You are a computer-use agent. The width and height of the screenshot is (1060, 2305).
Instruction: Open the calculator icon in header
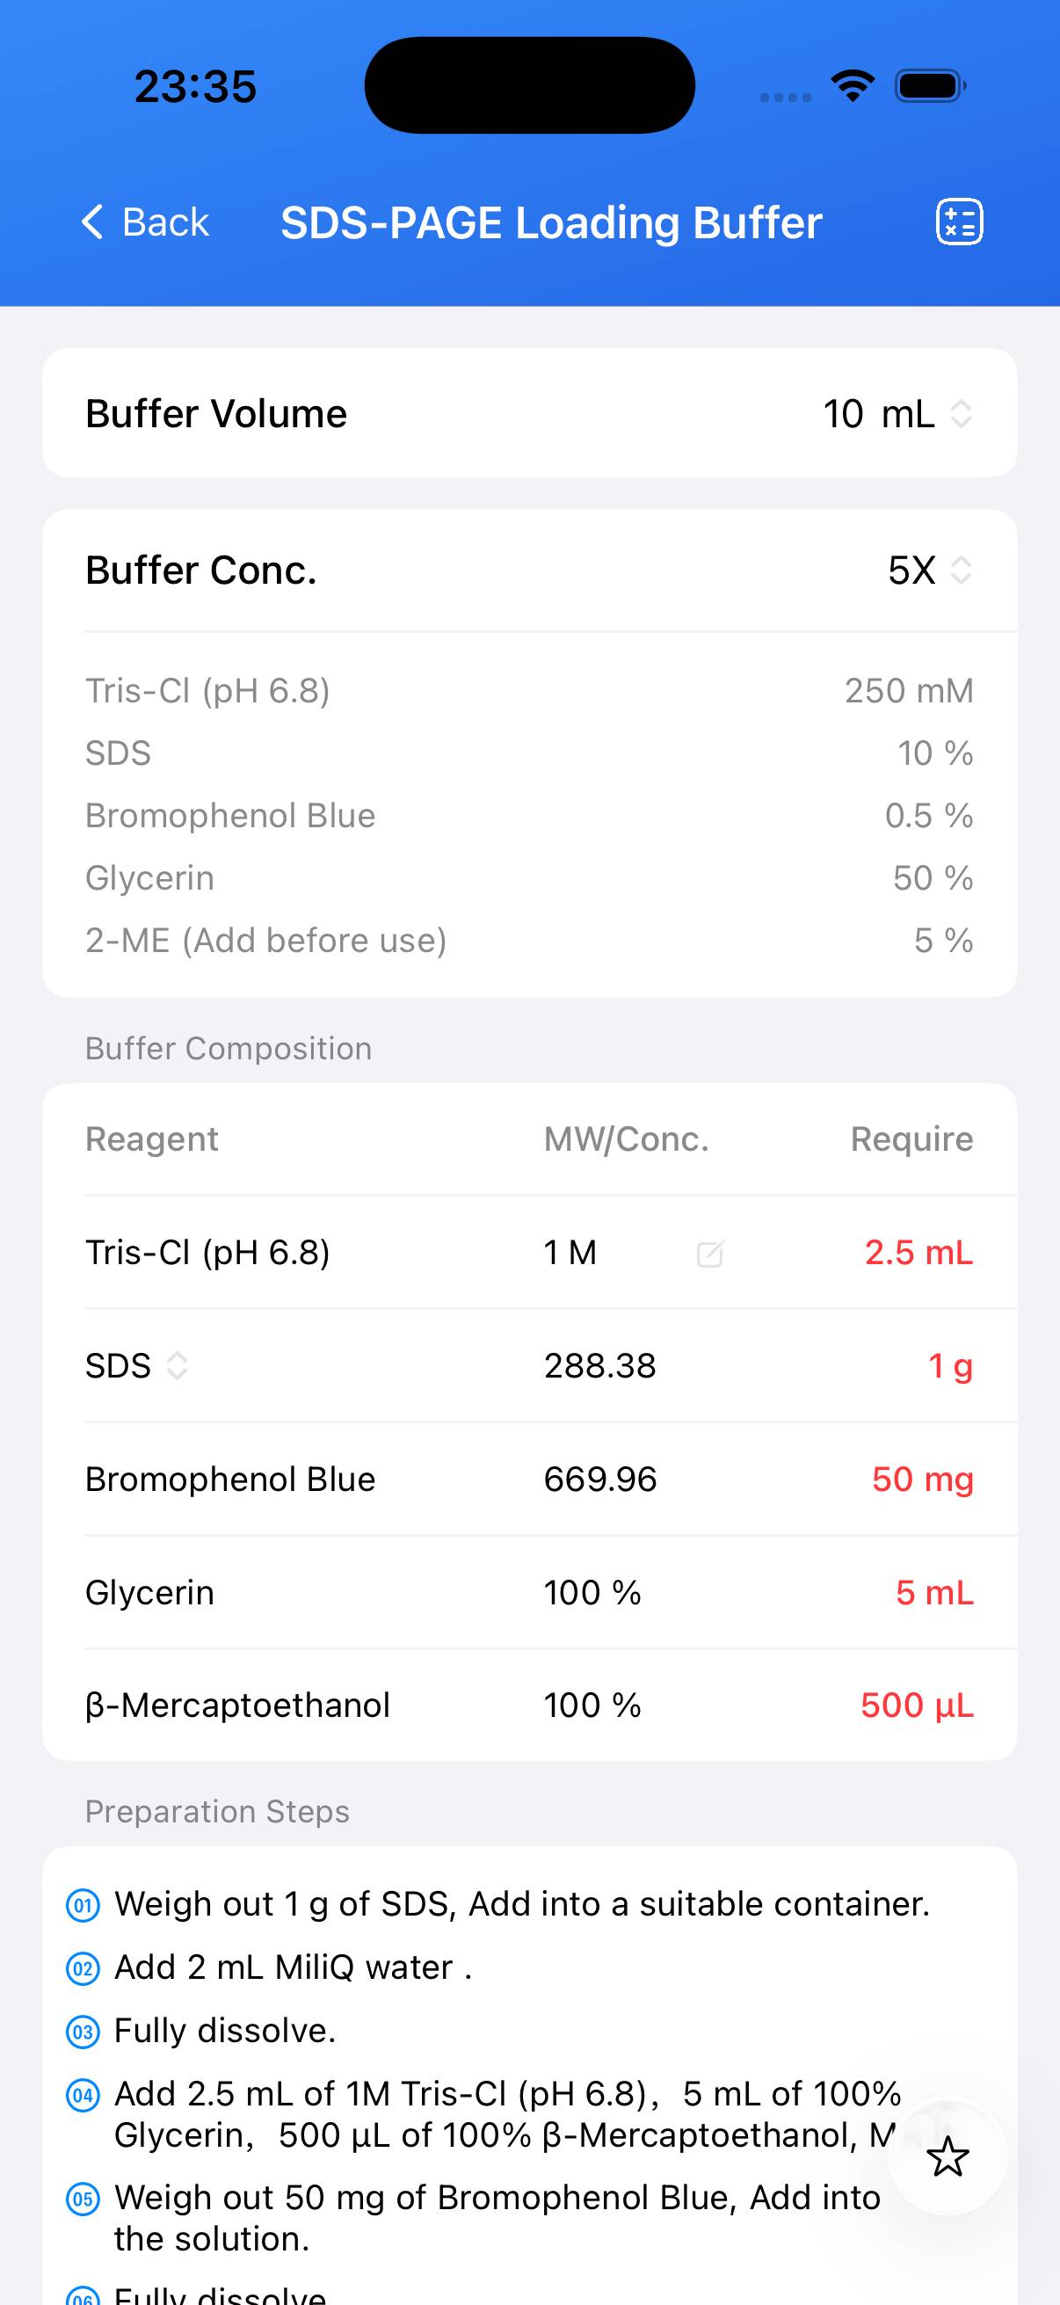coord(959,222)
